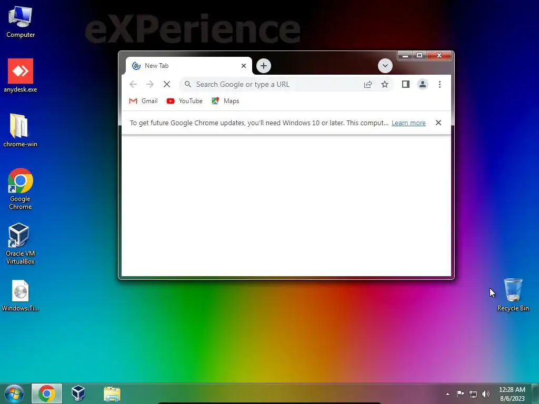The width and height of the screenshot is (539, 404).
Task: Click the Action Center flag tray icon
Action: [460, 394]
